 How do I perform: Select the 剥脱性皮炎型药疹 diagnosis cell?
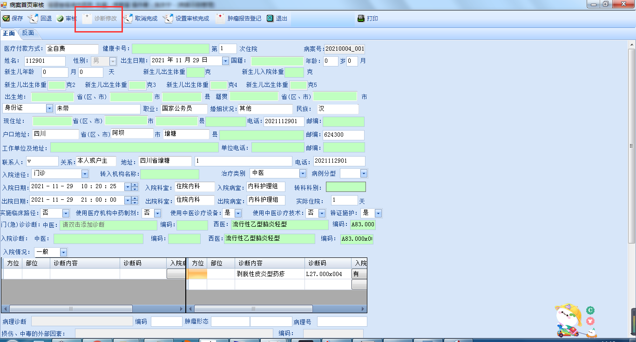(x=270, y=274)
